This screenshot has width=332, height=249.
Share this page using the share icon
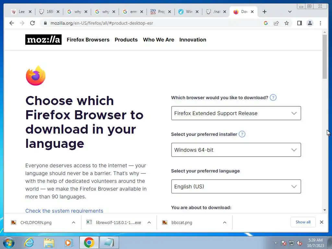[x=276, y=23]
